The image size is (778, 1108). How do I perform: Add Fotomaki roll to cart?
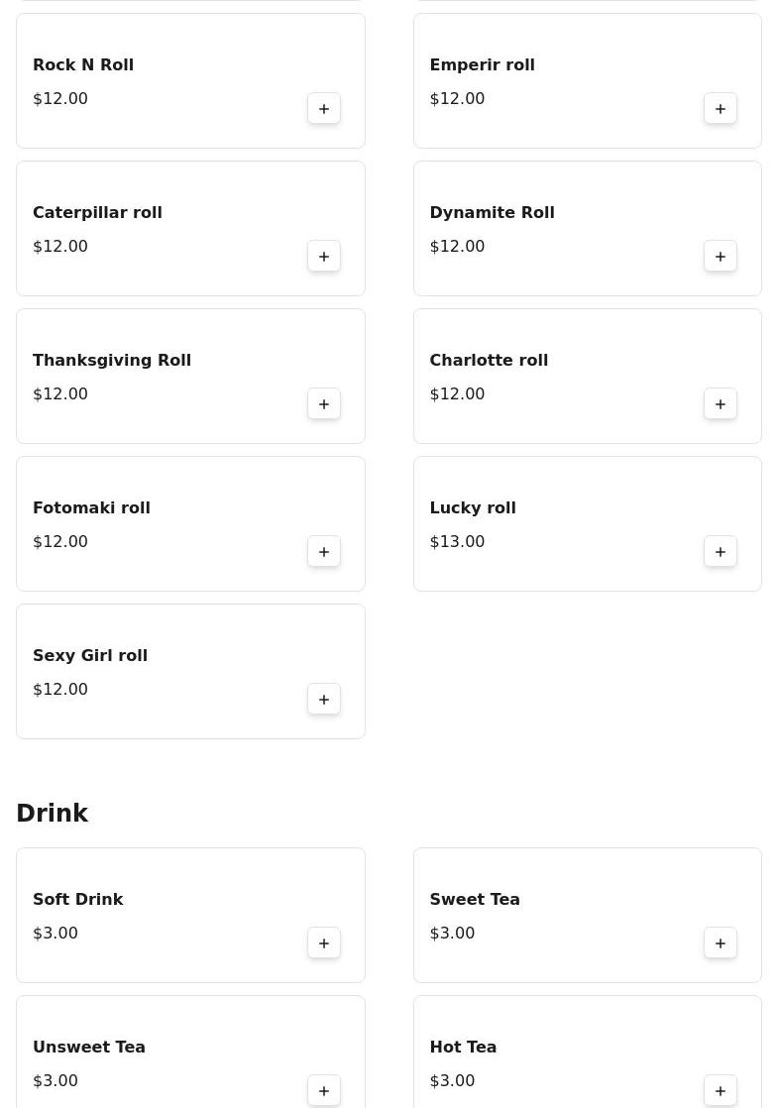click(x=324, y=552)
